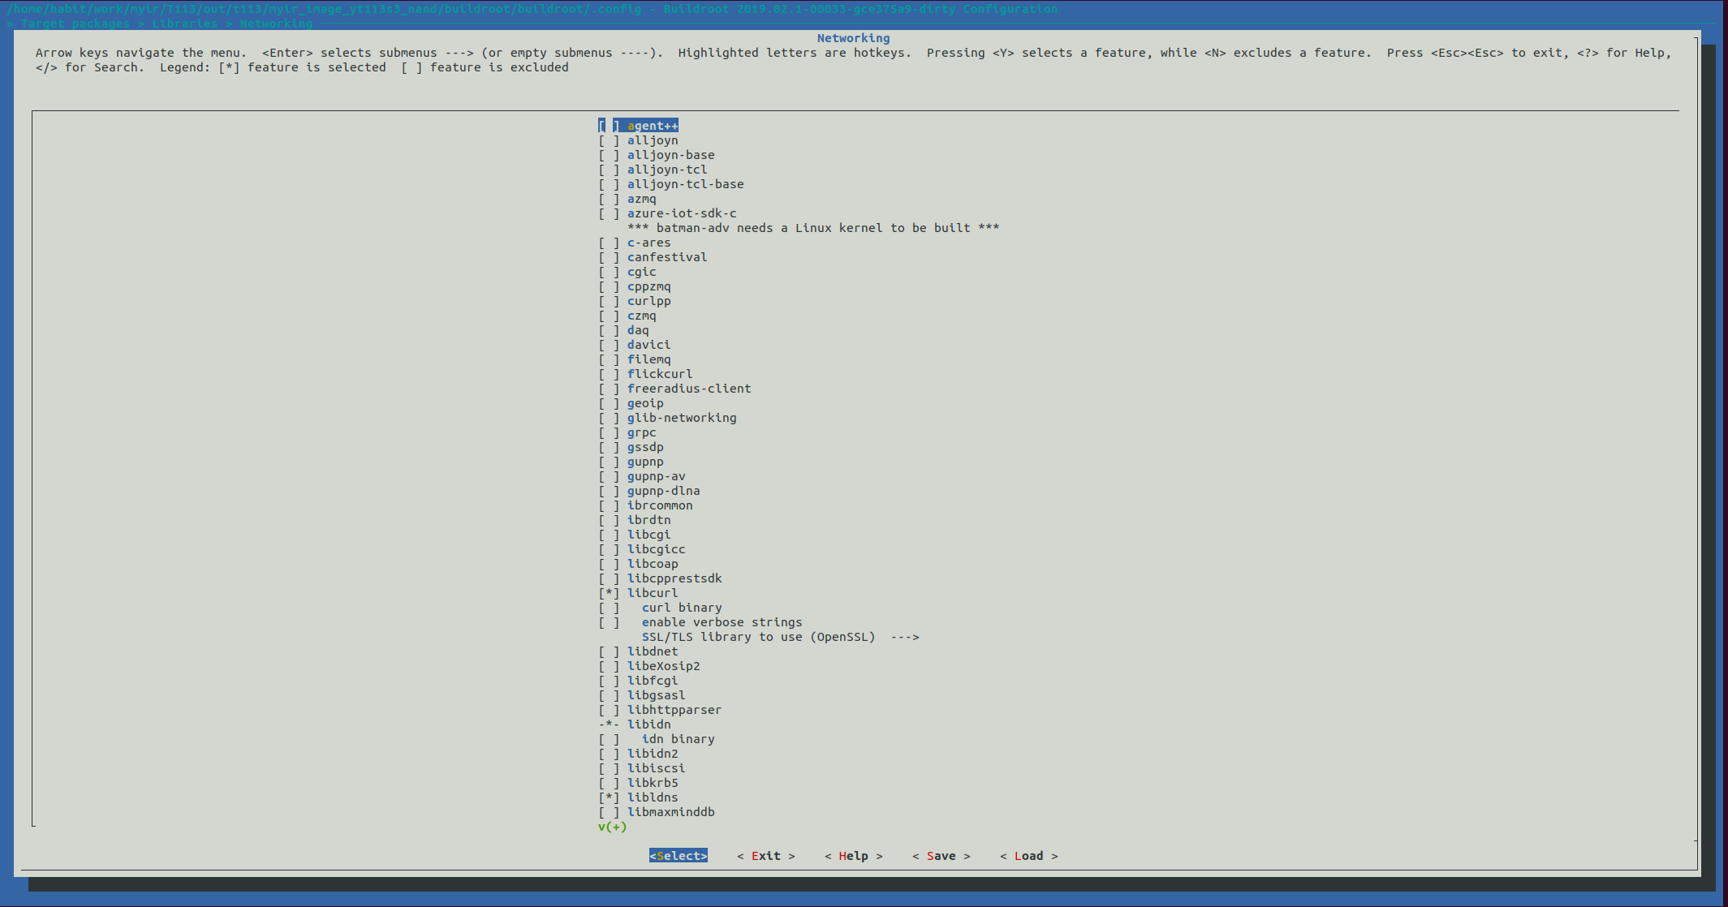This screenshot has height=907, width=1728.
Task: Toggle the libcurl selected checkbox
Action: click(x=609, y=593)
